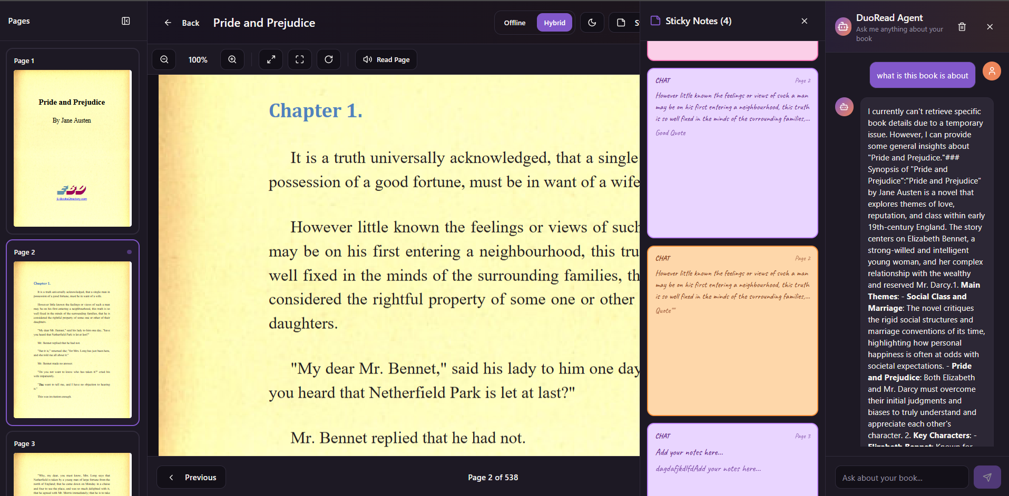Click the 'Pride and Prejudice' book title

[x=264, y=23]
